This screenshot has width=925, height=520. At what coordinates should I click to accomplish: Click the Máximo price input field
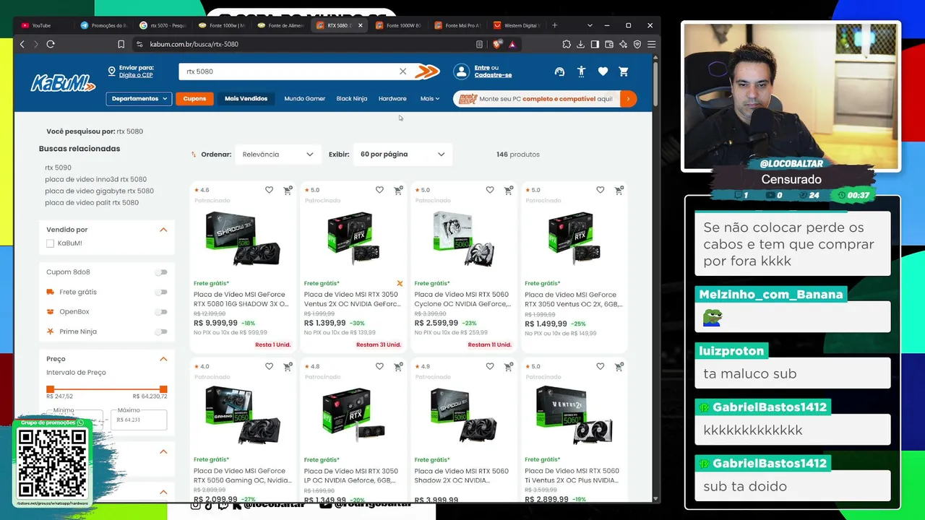coord(139,420)
